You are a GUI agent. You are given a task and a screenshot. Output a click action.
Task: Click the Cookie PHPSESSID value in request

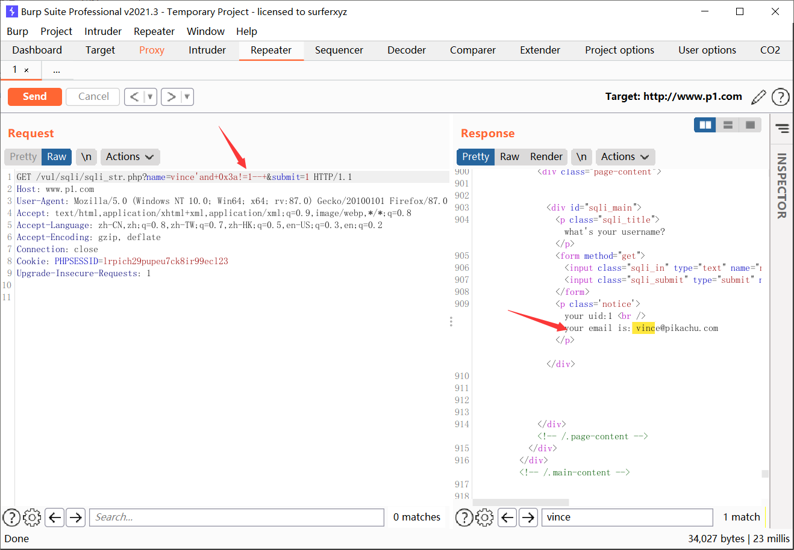[165, 261]
